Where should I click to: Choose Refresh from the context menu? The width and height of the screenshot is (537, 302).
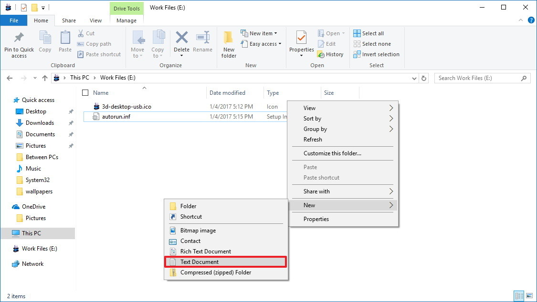click(313, 139)
